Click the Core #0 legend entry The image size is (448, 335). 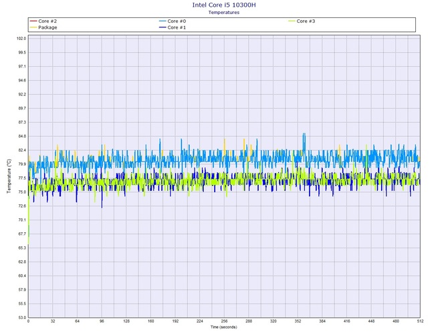coord(173,21)
